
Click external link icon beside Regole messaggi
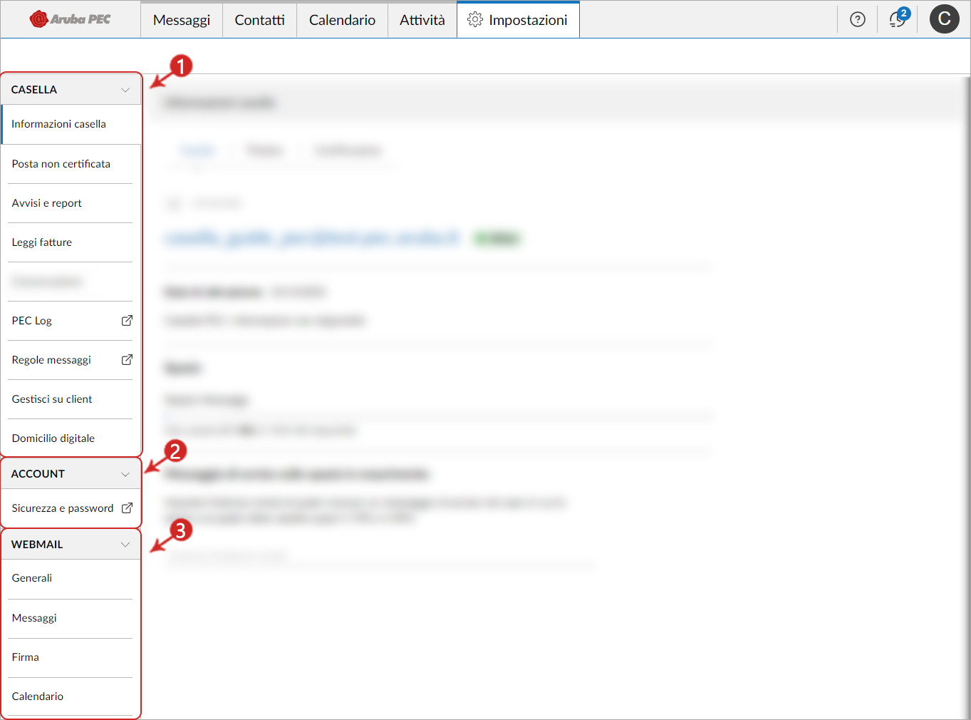(x=127, y=360)
